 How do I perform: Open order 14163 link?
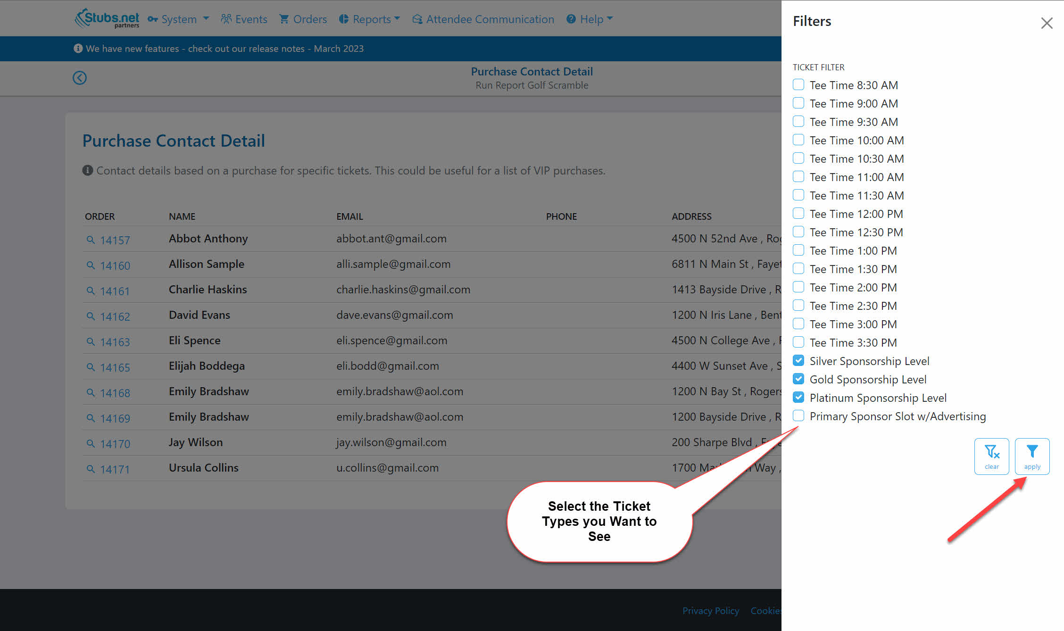click(115, 342)
